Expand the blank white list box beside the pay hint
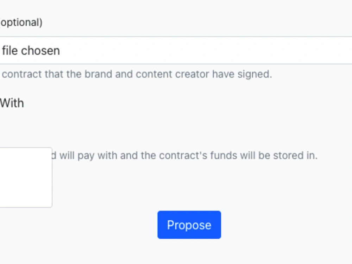Image resolution: width=352 pixels, height=264 pixels. 25,177
